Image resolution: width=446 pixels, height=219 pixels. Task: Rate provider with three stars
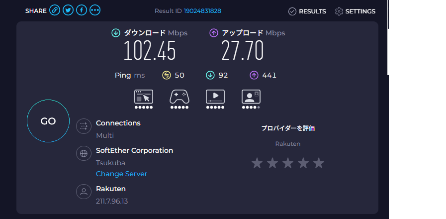pos(288,163)
